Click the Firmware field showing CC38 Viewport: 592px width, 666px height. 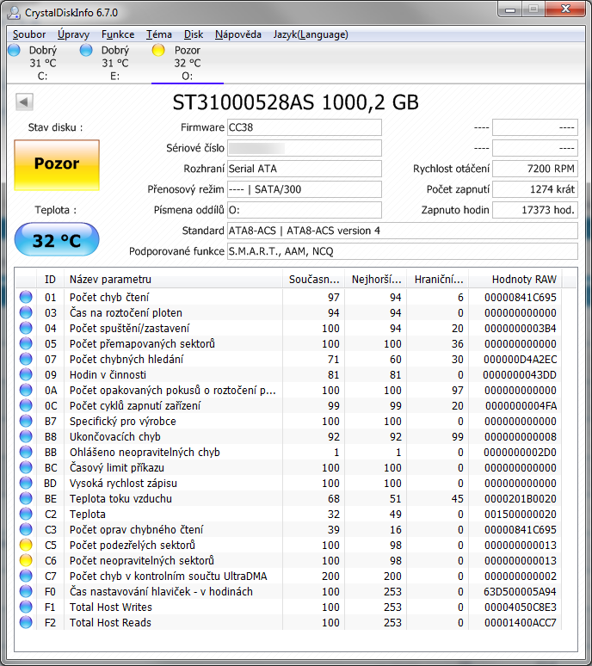coord(304,127)
